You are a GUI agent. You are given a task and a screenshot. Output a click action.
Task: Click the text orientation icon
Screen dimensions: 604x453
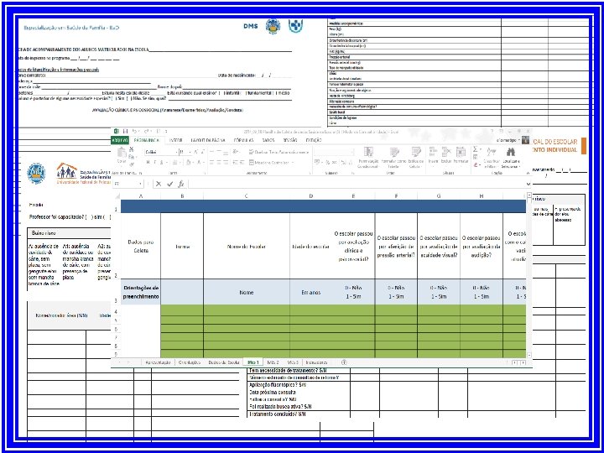coord(236,152)
